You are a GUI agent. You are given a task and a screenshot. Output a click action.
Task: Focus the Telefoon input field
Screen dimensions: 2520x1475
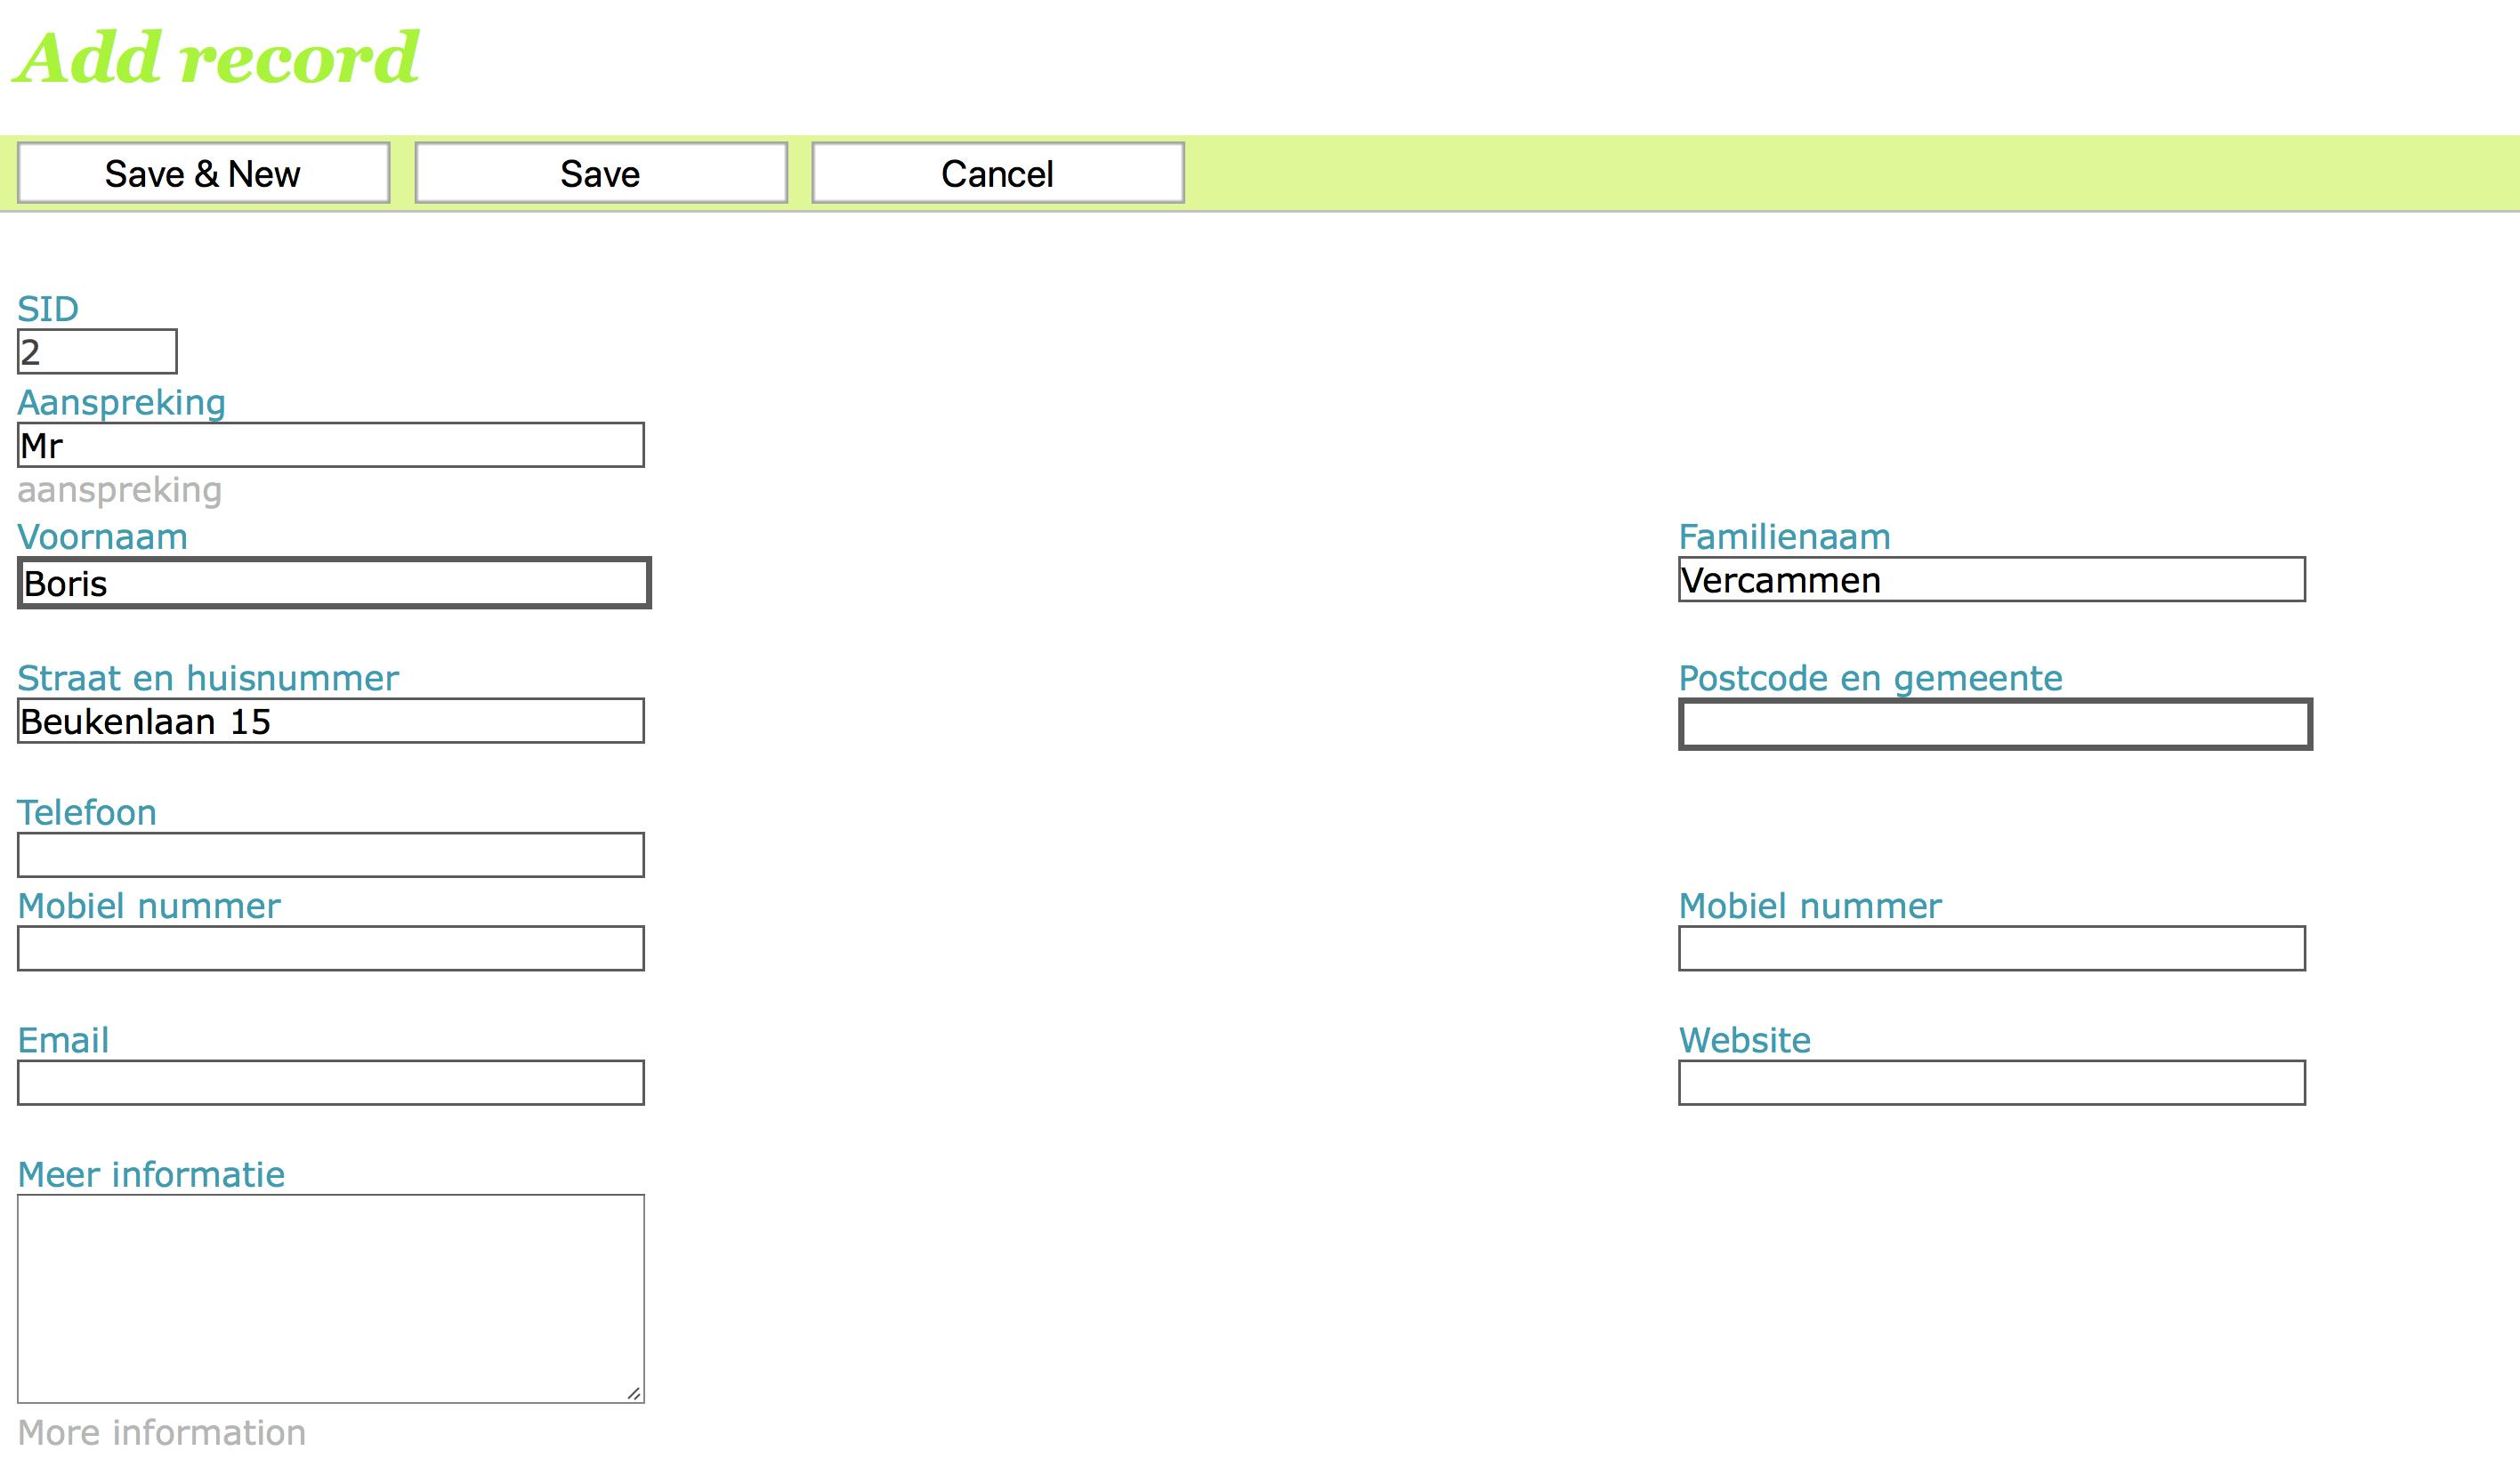(330, 855)
